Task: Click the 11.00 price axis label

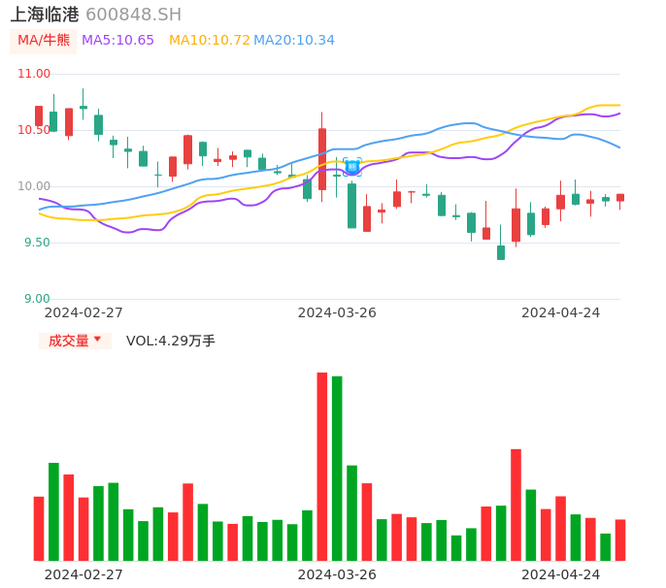Action: pyautogui.click(x=34, y=74)
